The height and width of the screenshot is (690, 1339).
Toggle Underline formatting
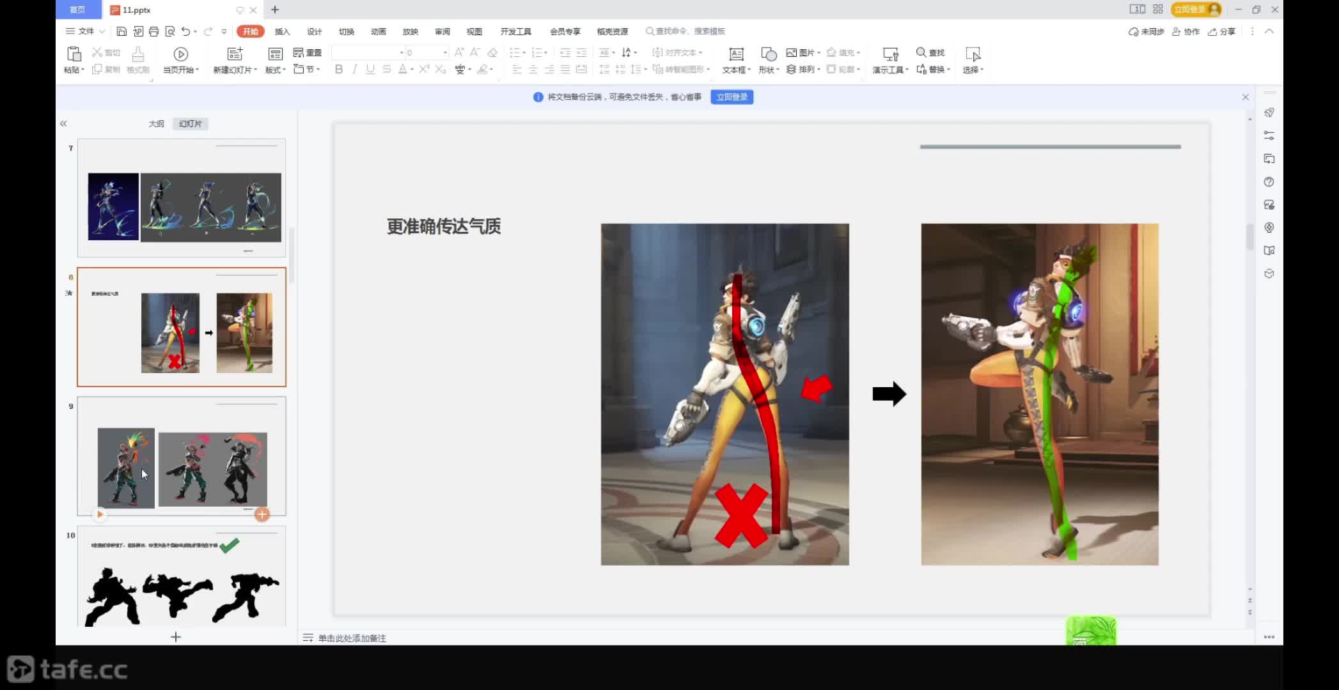(x=370, y=69)
